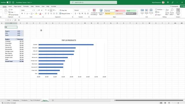The width and height of the screenshot is (185, 104).
Task: Open the Formulas ribbon tab
Action: tap(26, 6)
